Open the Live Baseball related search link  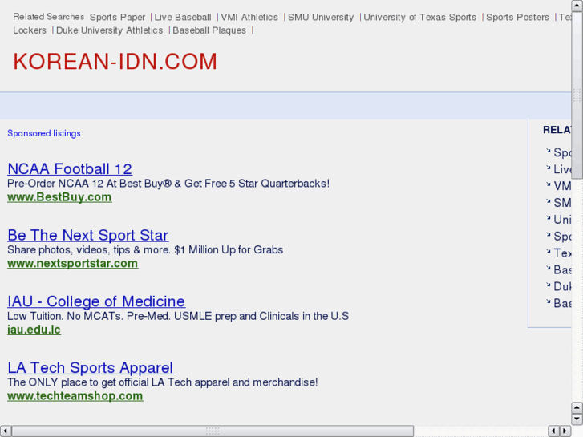[x=183, y=18]
